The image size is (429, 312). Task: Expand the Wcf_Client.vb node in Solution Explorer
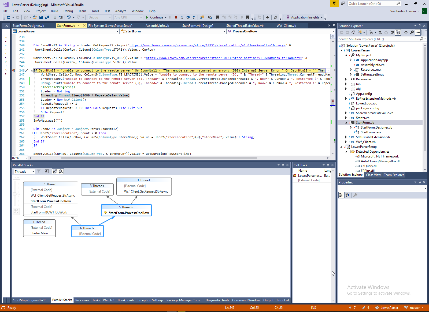[x=346, y=142]
